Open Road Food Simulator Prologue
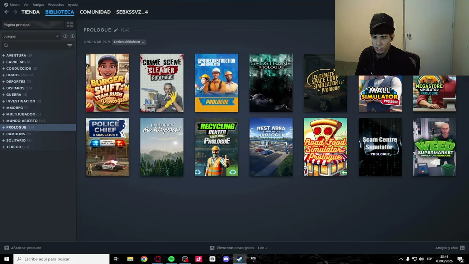469x264 pixels. click(325, 147)
